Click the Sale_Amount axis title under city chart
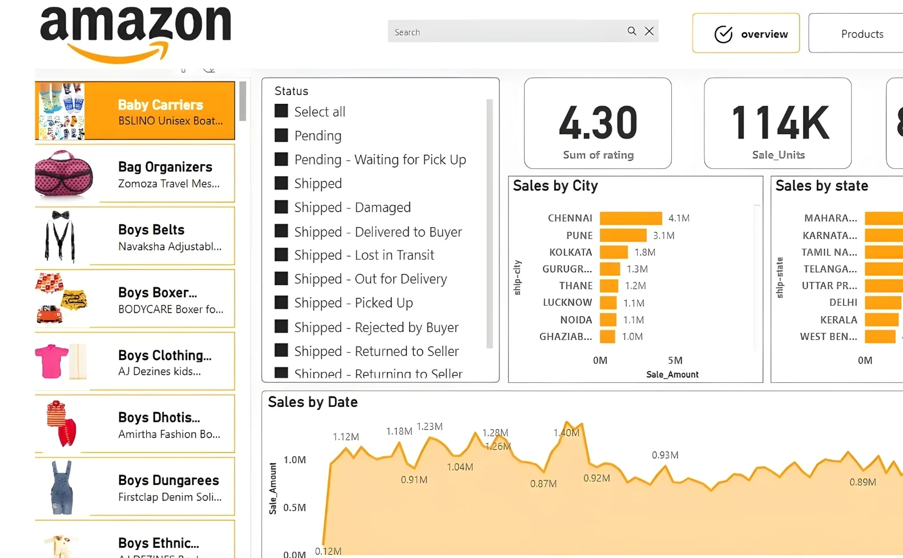The image size is (903, 558). (672, 374)
